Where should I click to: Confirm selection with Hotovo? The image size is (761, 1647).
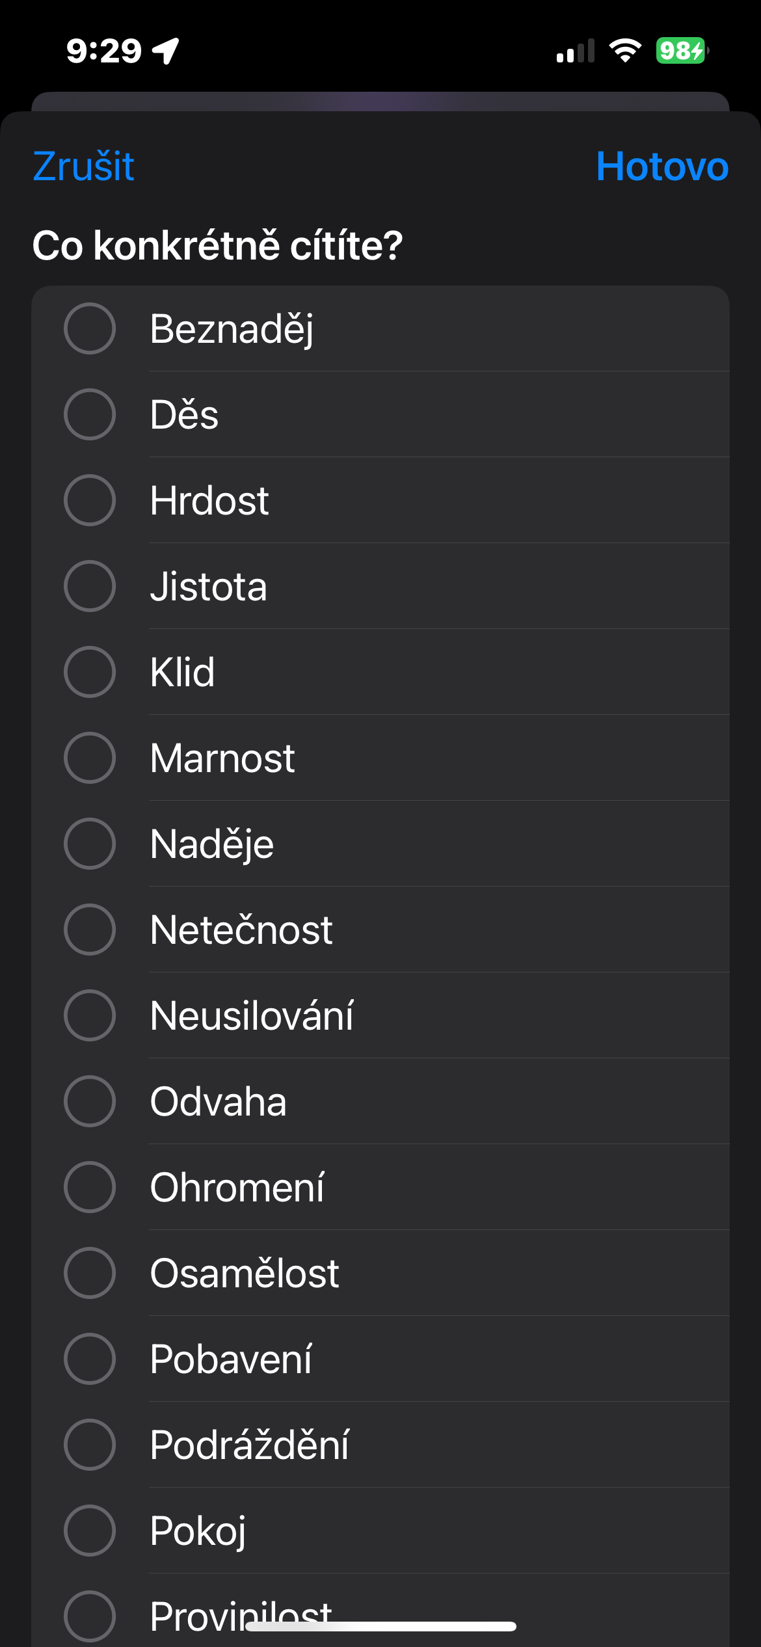661,167
